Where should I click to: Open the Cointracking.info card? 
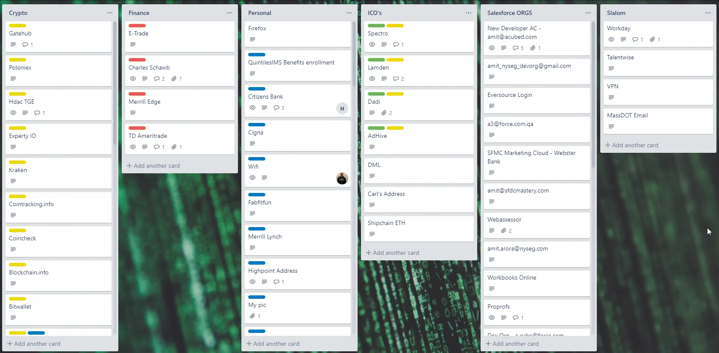click(59, 207)
